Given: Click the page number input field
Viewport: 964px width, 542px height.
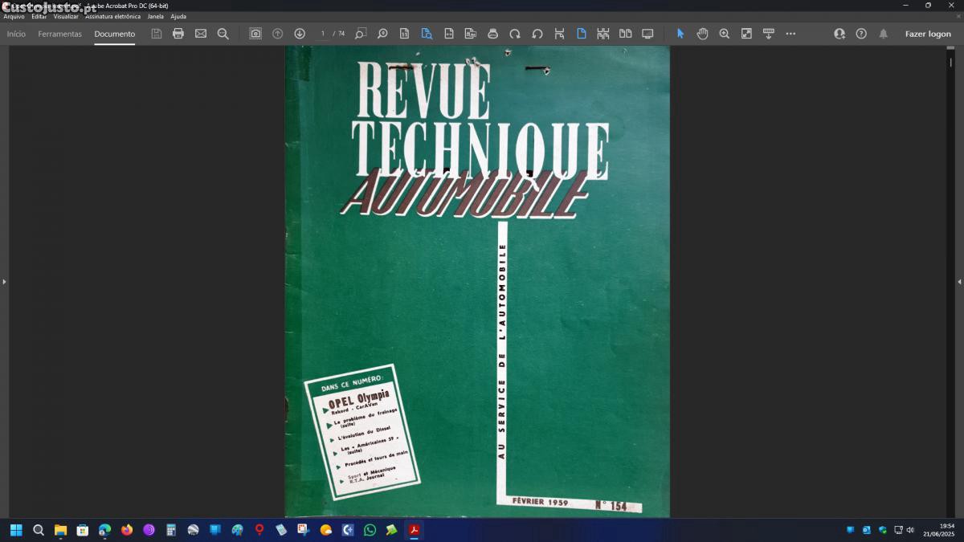Looking at the screenshot, I should [324, 34].
